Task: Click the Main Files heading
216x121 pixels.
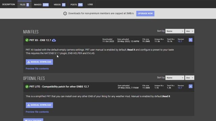Action: [x=31, y=32]
